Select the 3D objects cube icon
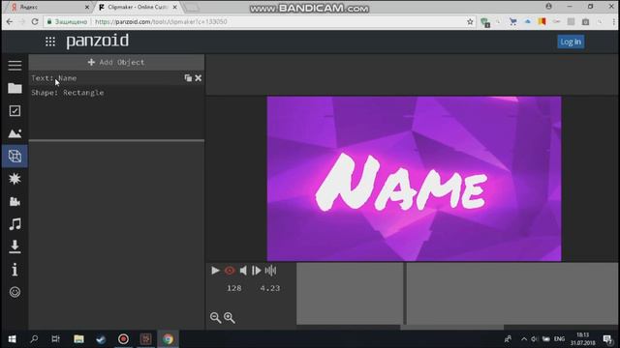 click(15, 157)
